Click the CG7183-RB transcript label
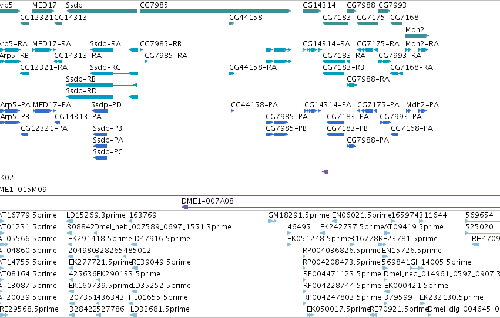Image resolution: width=500 pixels, height=318 pixels. 344,67
